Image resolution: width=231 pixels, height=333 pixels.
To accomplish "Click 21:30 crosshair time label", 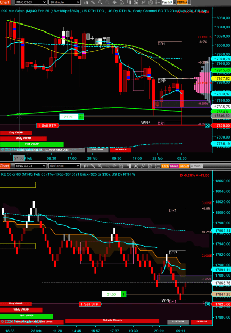I will coord(19,158).
